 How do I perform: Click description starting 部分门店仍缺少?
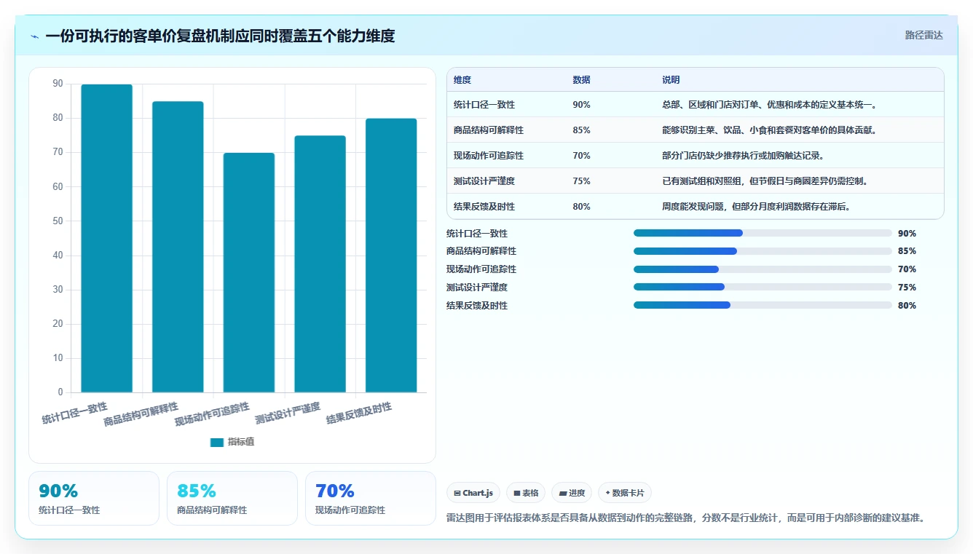click(743, 156)
